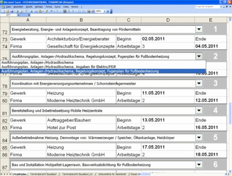The height and width of the screenshot is (176, 232).
Task: Click the Name Box cell reference field
Action: (9, 15)
